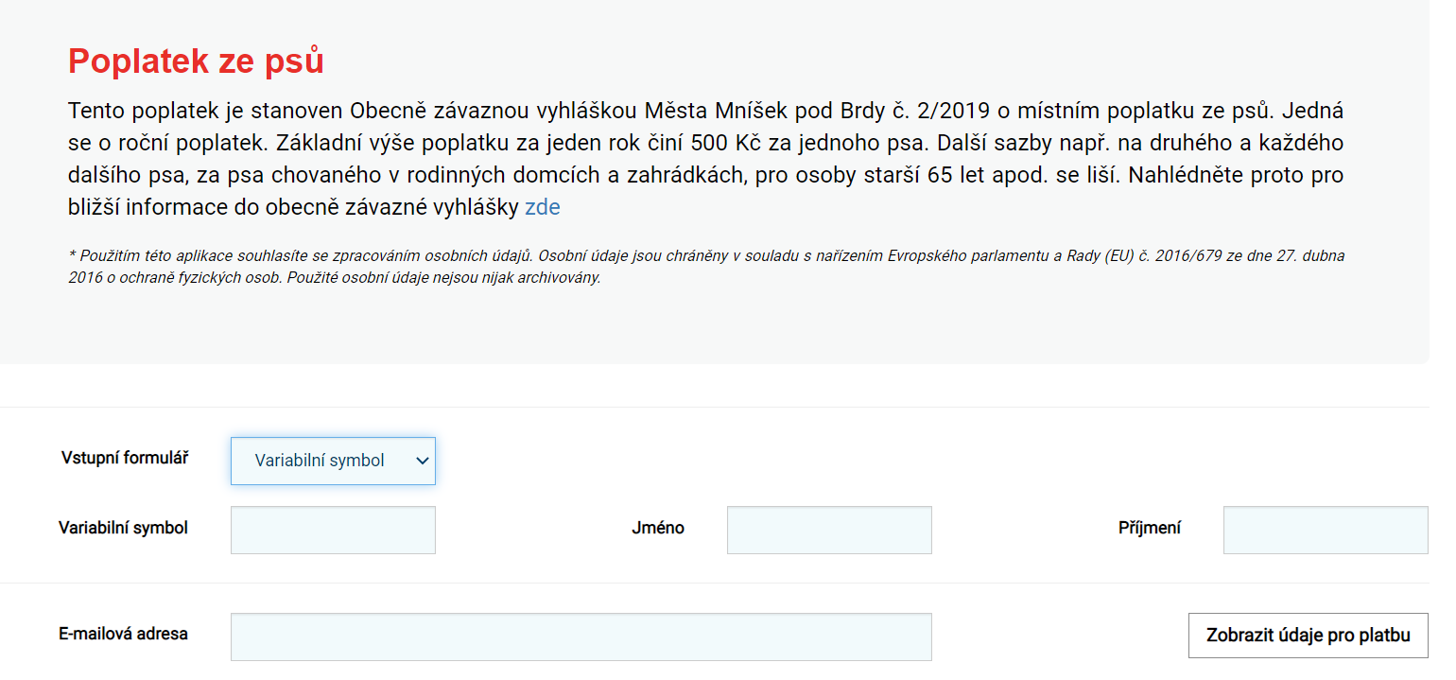Focus the E-mailová adresa input box

[581, 637]
